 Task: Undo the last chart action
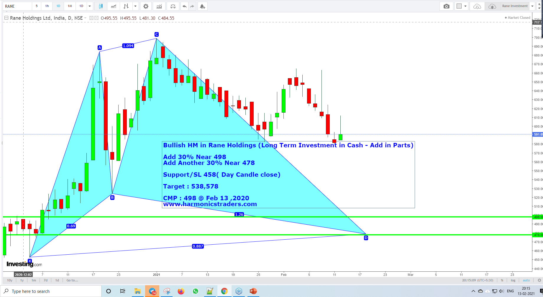(184, 6)
